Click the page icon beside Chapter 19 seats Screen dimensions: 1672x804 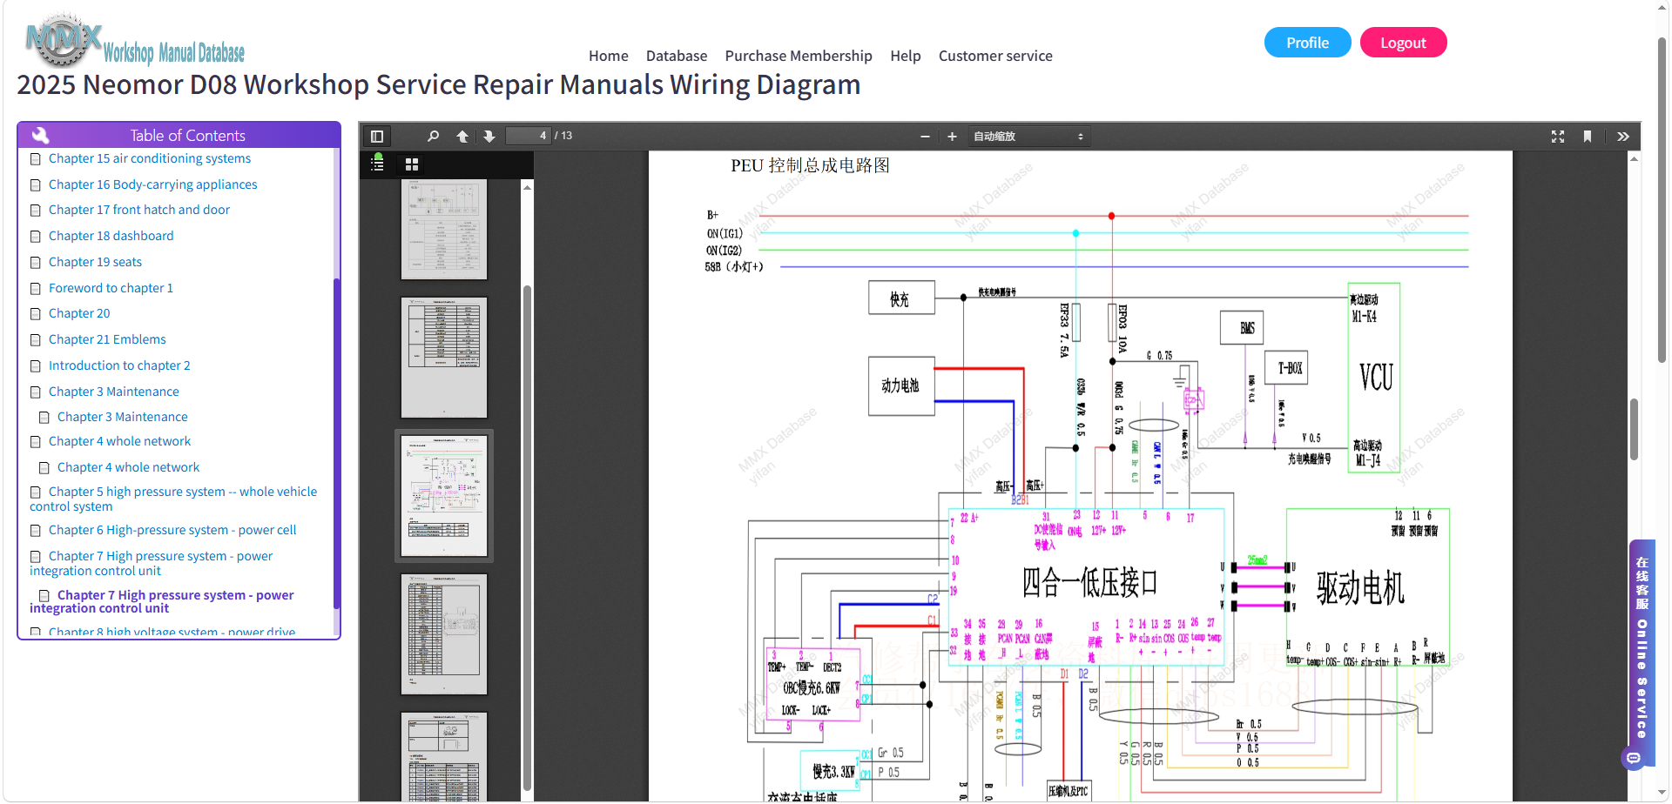coord(36,263)
